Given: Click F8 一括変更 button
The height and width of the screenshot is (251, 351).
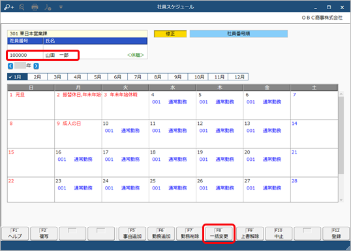Looking at the screenshot, I should tap(219, 234).
